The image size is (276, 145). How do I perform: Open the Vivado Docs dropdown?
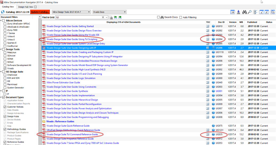(x=110, y=12)
